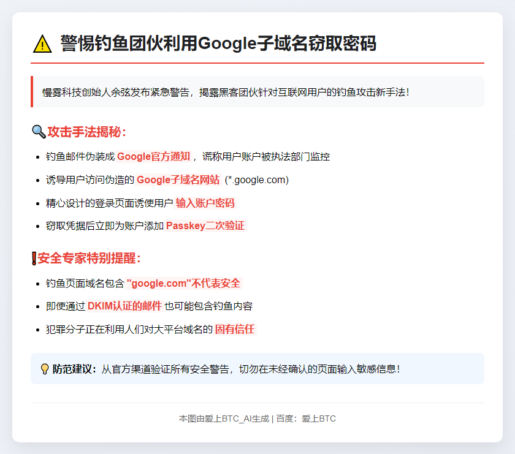The width and height of the screenshot is (515, 454).
Task: Click the magnifying glass icon beside 攻击手法揭秘
Action: pos(39,132)
